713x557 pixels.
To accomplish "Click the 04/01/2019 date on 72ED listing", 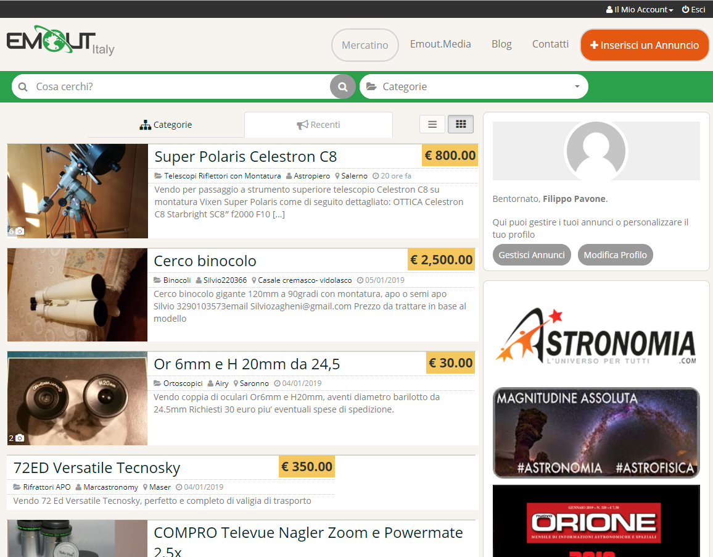I will [200, 487].
